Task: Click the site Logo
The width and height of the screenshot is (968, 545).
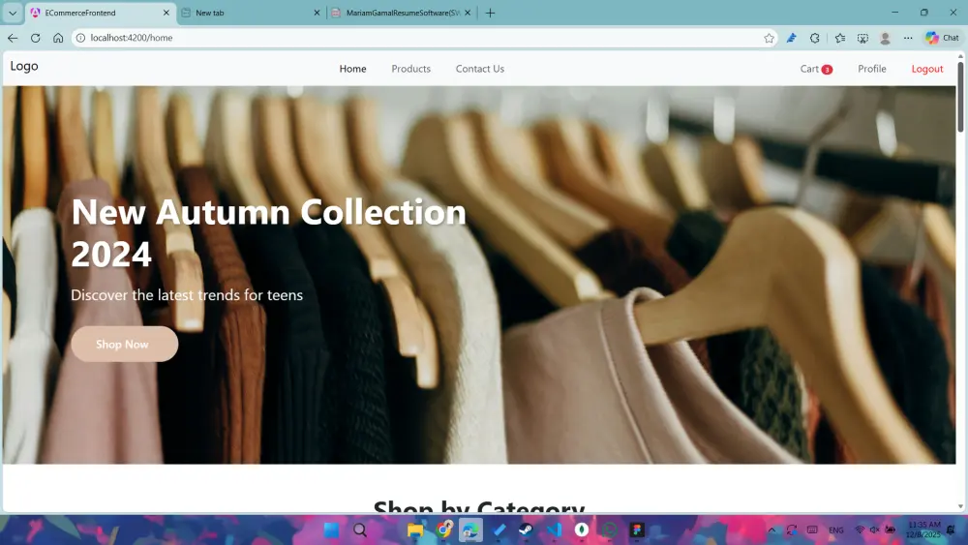Action: (24, 66)
